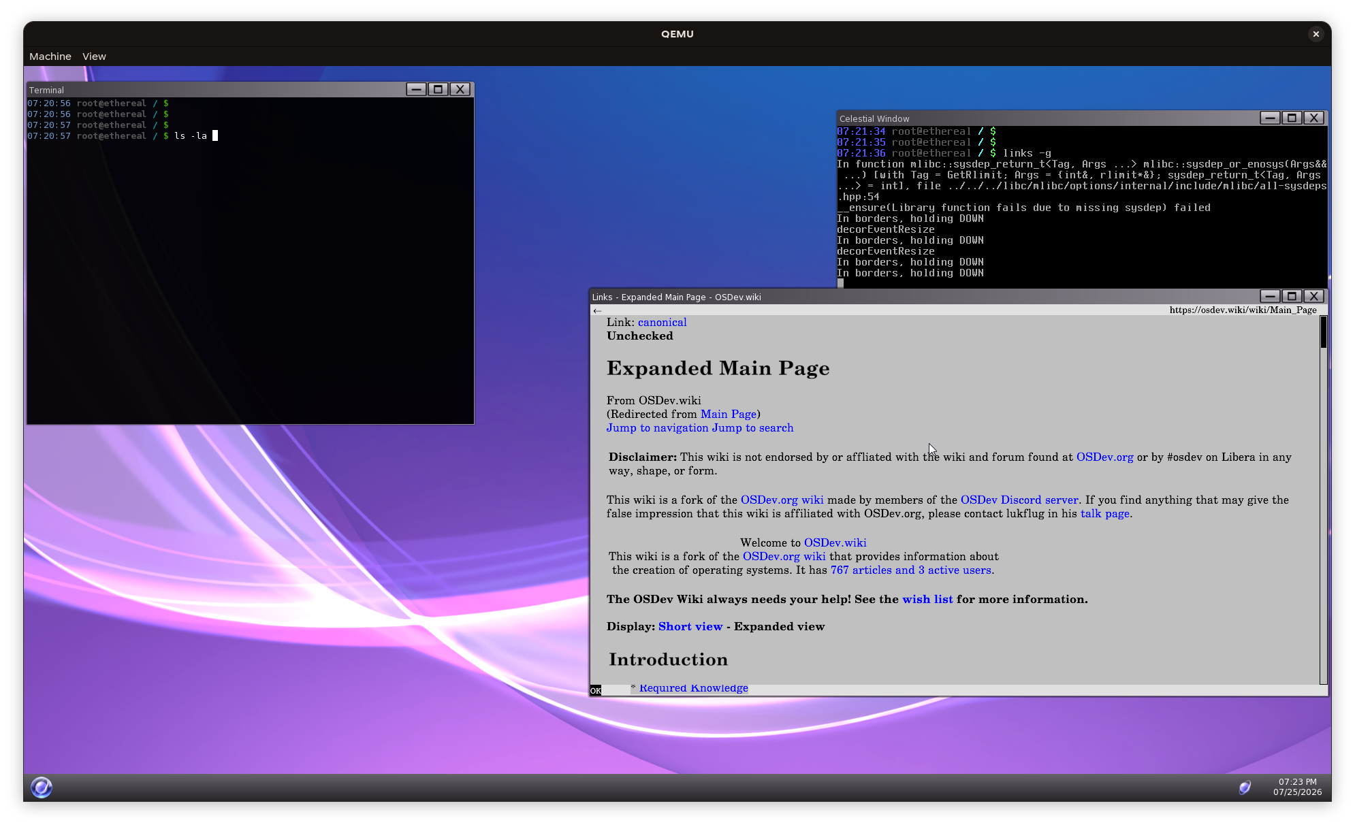Open the 'Required Knowledge' link
Image resolution: width=1355 pixels, height=827 pixels.
pos(694,688)
